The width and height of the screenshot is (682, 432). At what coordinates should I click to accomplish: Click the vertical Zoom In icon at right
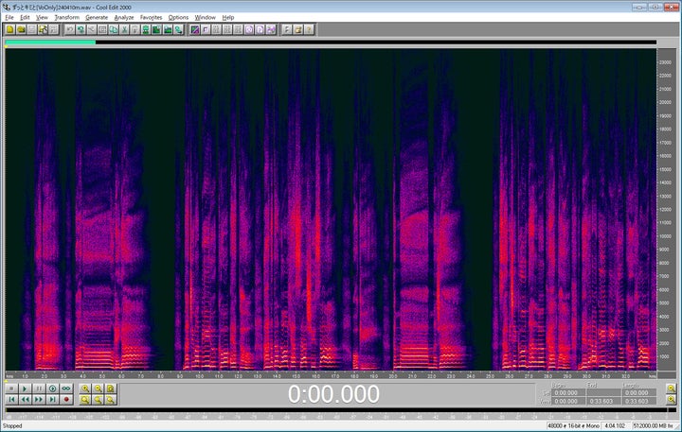672,400
